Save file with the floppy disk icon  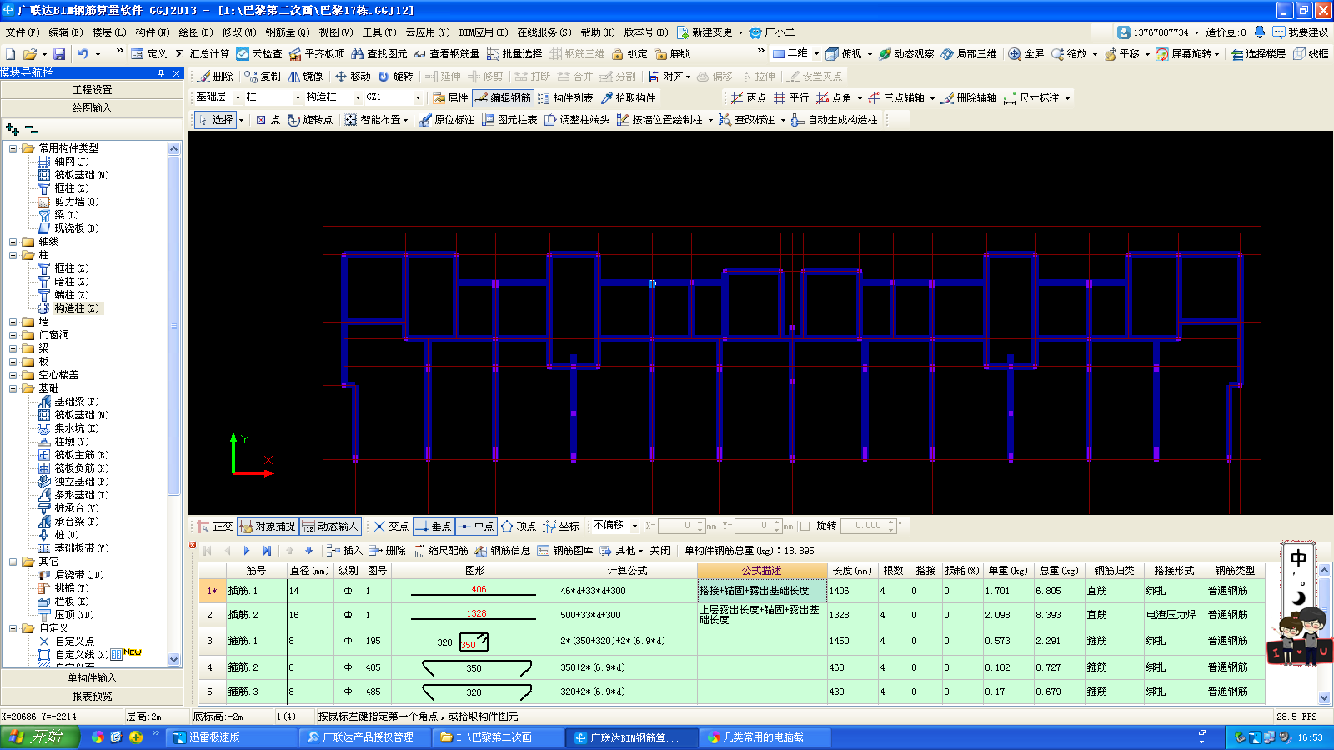(x=59, y=53)
